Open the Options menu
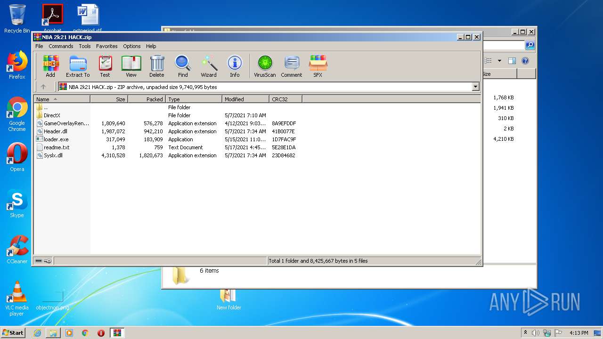Image resolution: width=603 pixels, height=339 pixels. 132,46
